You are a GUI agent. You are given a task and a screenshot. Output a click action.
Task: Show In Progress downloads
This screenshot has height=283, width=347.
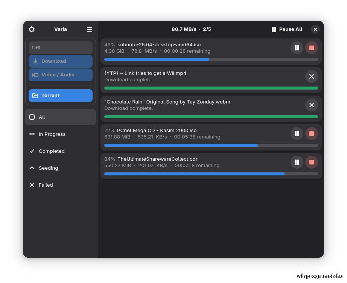tap(61, 134)
